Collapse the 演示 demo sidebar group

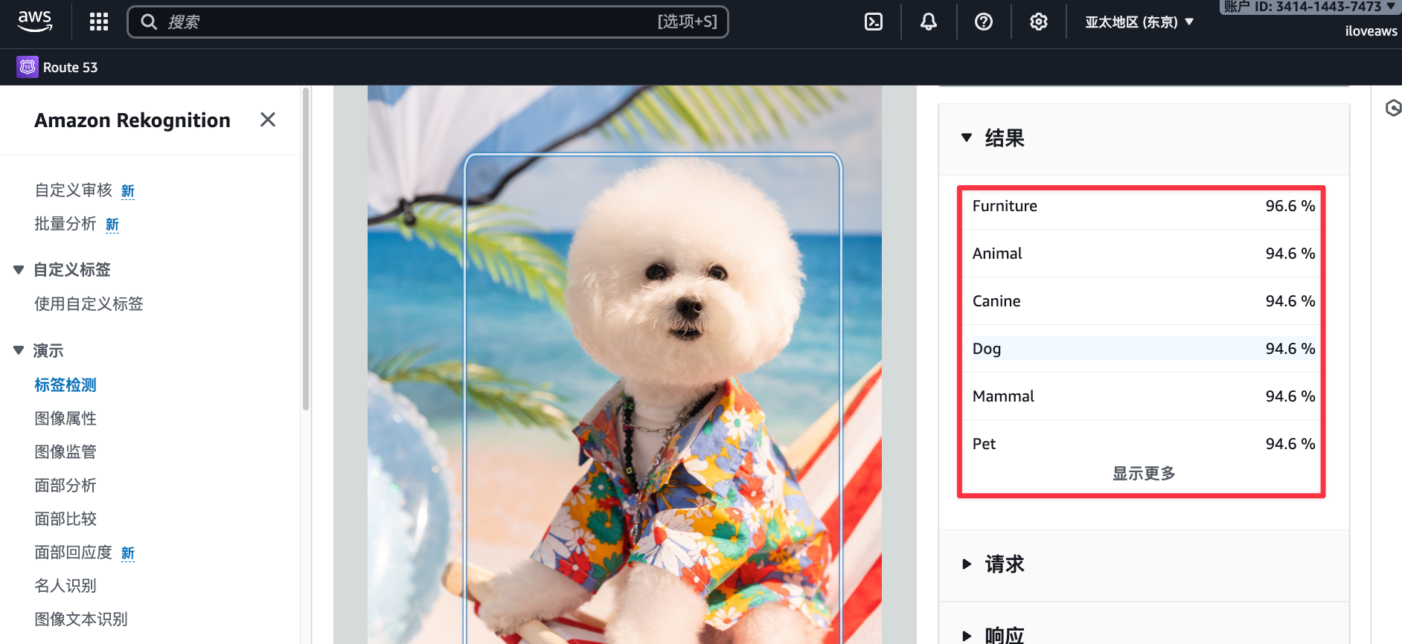click(x=19, y=350)
